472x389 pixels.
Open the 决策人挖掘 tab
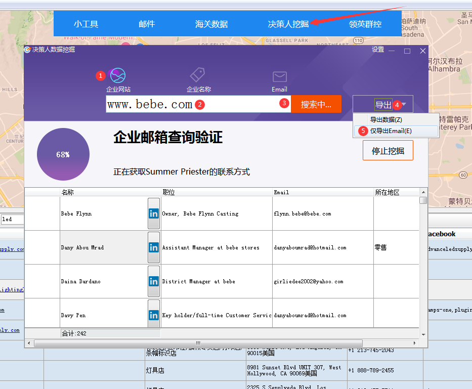coord(288,24)
